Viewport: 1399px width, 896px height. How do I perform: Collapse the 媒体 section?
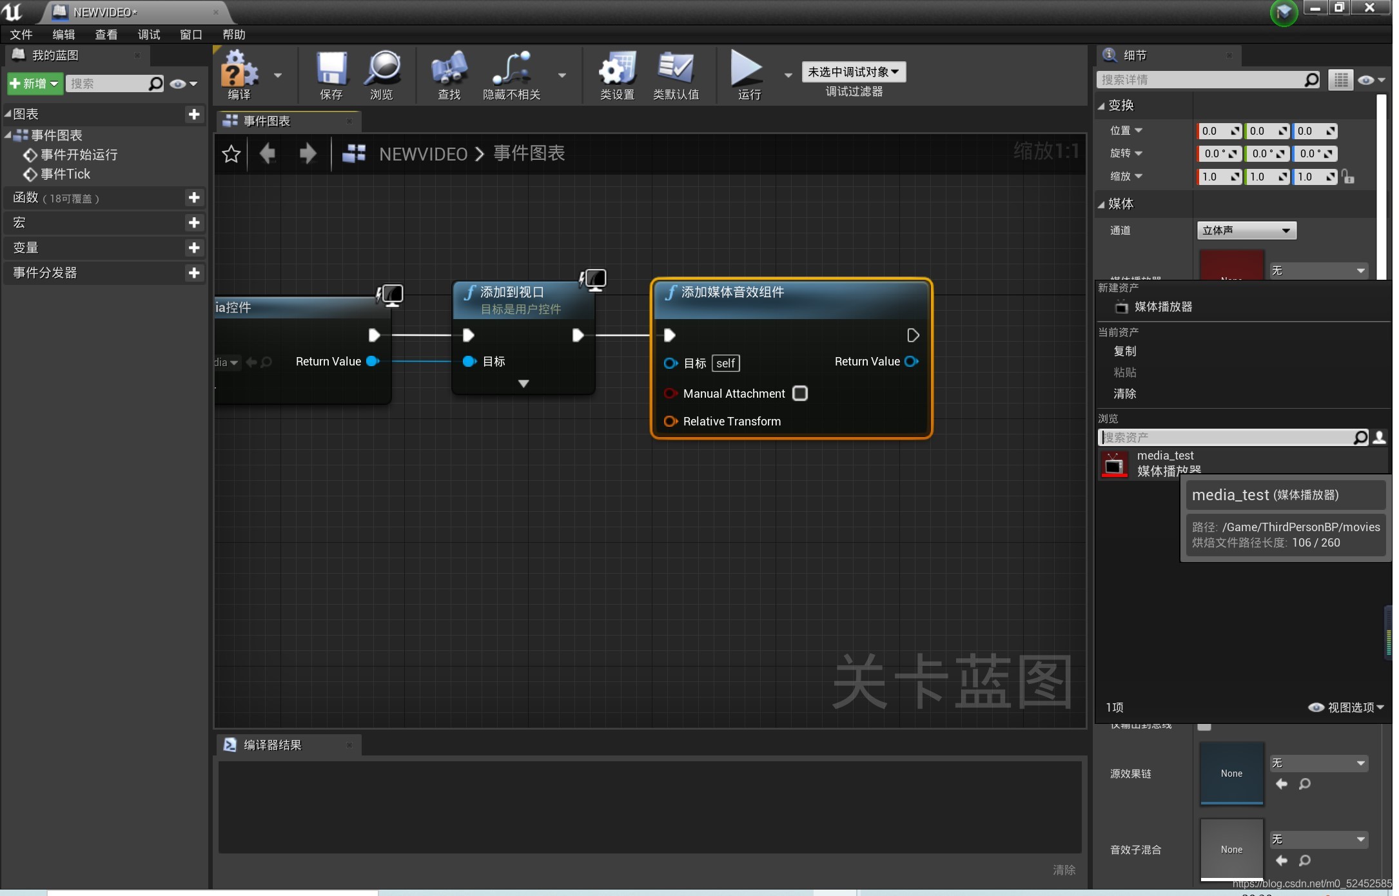pos(1102,204)
